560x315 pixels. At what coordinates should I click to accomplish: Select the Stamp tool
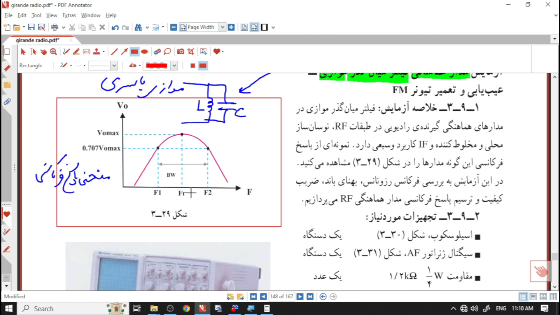pos(96,52)
